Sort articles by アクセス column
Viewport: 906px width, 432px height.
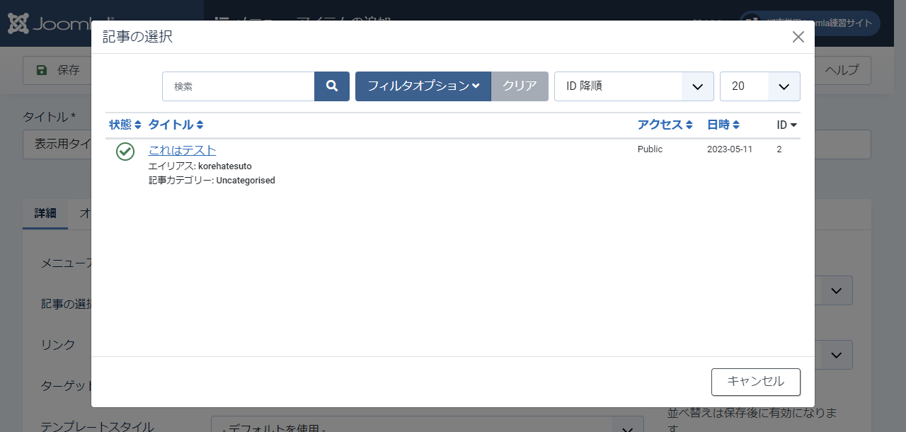tap(665, 125)
